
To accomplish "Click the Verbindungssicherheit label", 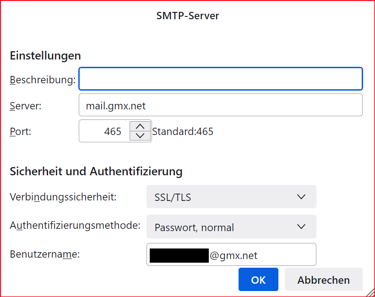I will pos(63,197).
